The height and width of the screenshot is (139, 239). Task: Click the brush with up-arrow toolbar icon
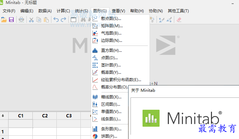point(162,20)
